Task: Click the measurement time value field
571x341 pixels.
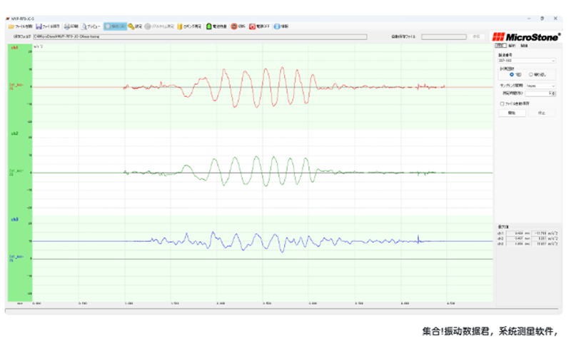Action: (539, 93)
